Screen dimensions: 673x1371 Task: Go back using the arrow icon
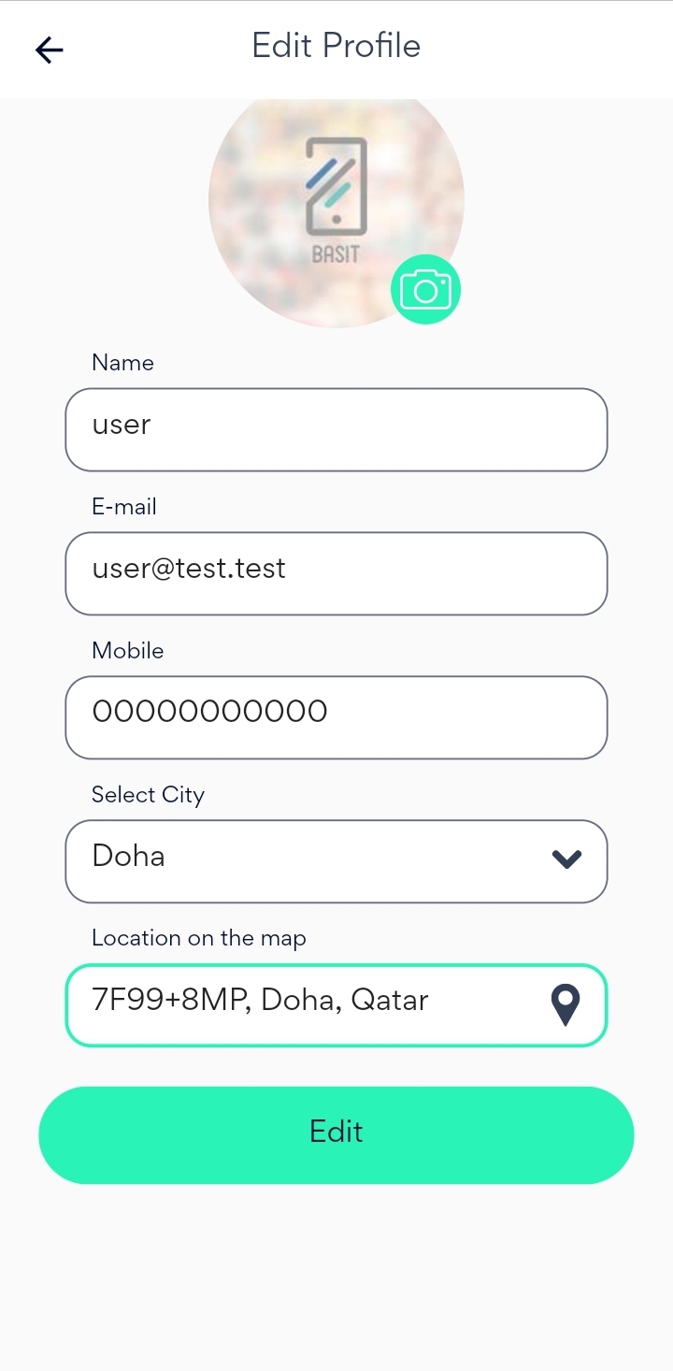[x=49, y=50]
